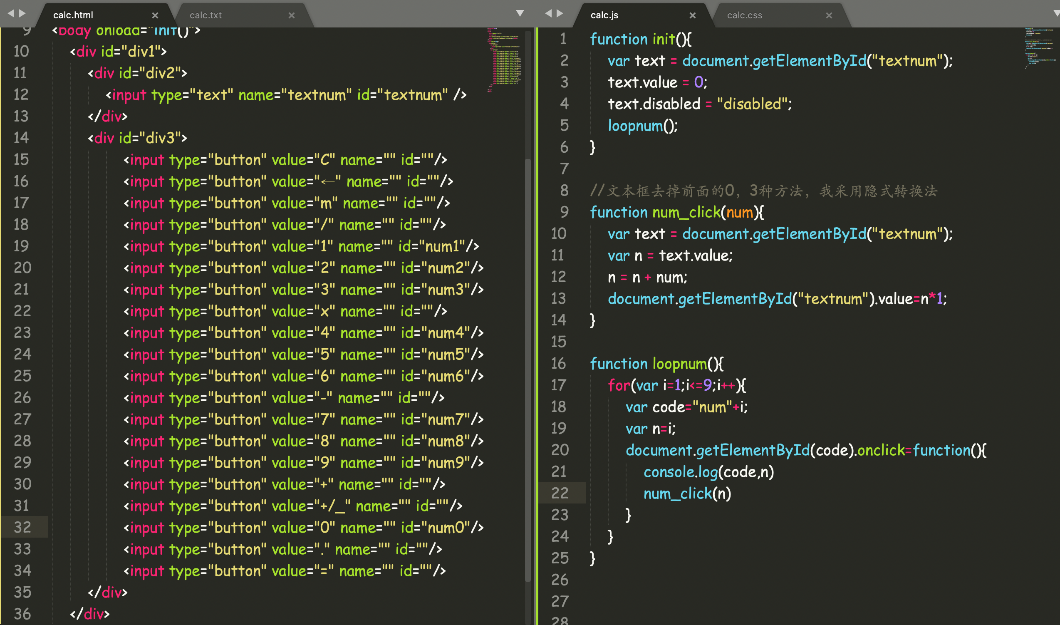This screenshot has width=1060, height=625.
Task: Click the '<div id="div3">' line
Action: click(x=137, y=138)
